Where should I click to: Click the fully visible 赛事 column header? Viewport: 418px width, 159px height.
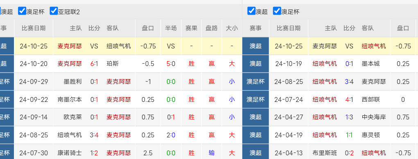255,28
